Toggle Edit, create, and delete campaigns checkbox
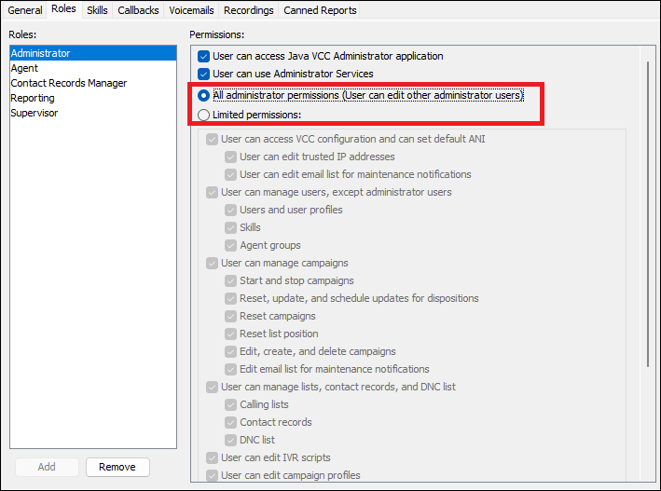 (x=230, y=351)
